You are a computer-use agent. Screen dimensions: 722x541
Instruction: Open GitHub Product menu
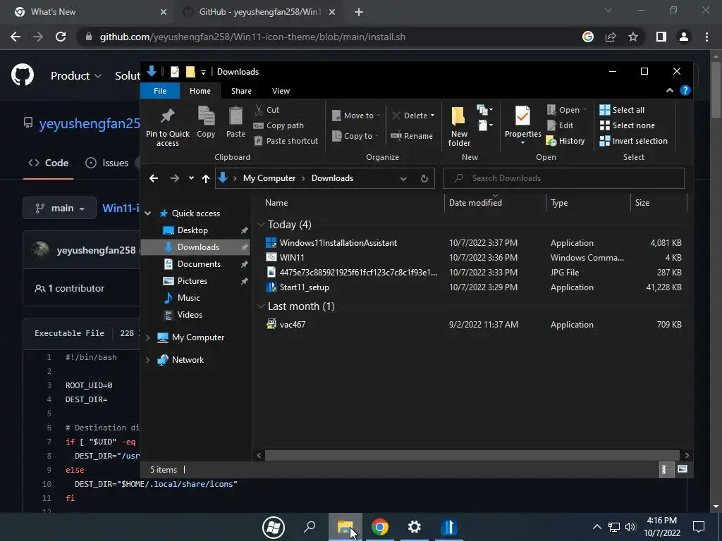tap(76, 75)
